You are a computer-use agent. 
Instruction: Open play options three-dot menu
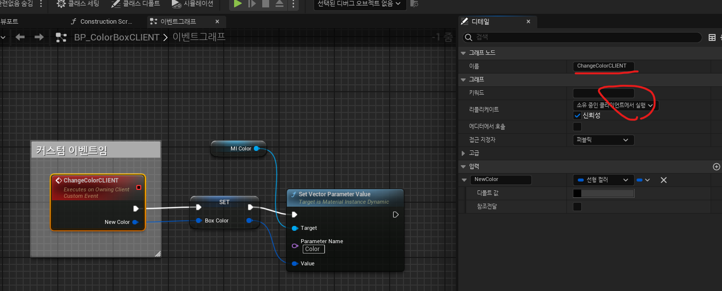[293, 3]
